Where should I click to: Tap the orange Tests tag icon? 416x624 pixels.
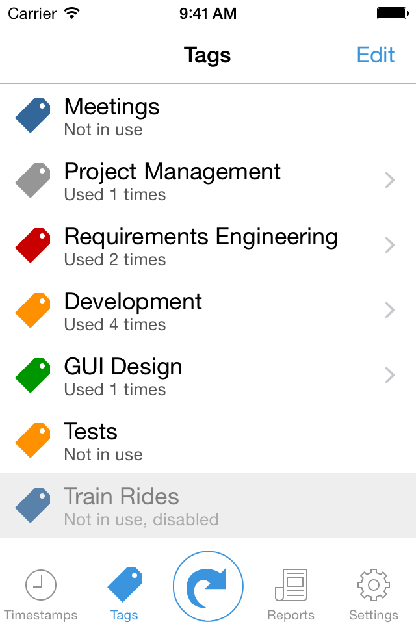pos(33,441)
